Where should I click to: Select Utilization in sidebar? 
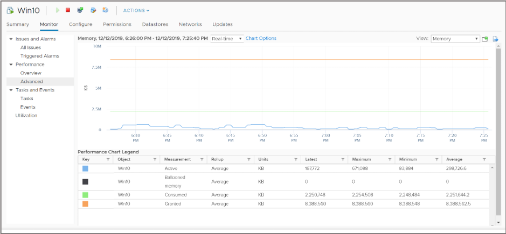[26, 116]
